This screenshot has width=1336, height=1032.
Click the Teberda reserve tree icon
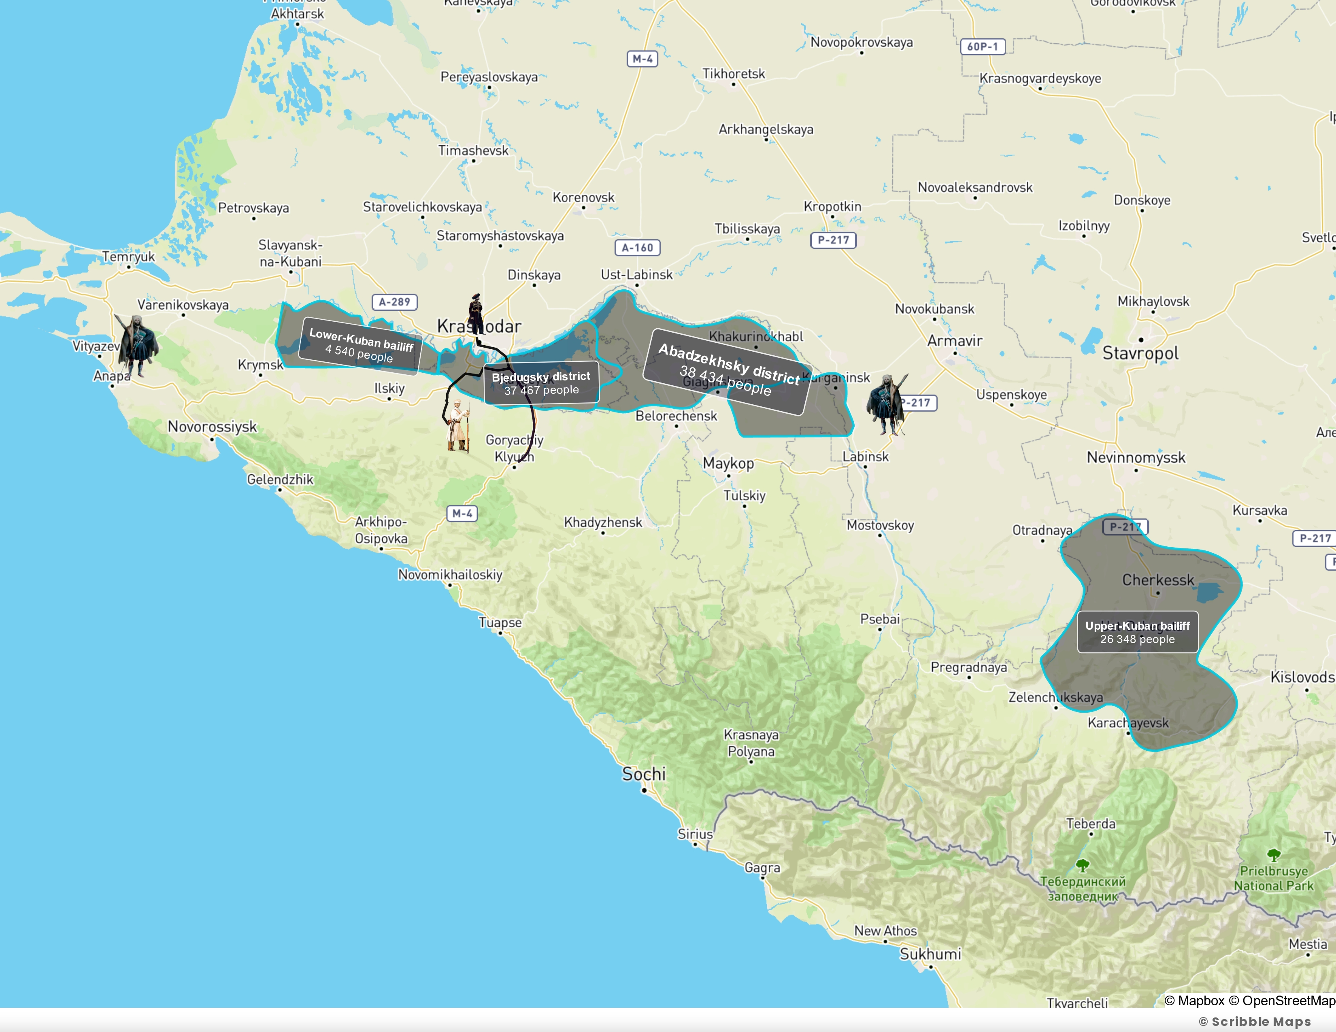(x=1083, y=865)
